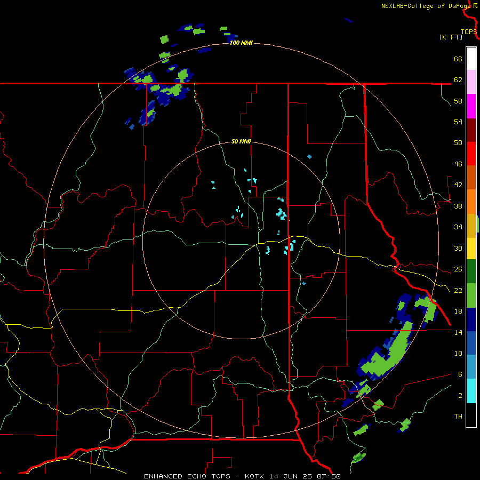
Task: Click the legend value 26
Action: [458, 269]
